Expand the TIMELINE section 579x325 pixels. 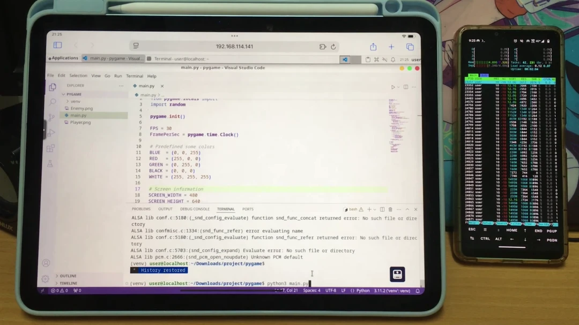click(68, 283)
